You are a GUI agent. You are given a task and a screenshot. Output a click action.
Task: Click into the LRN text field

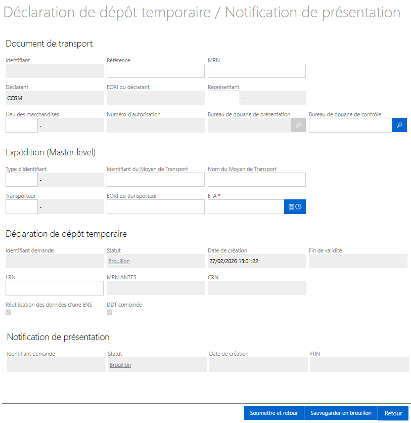(x=54, y=288)
